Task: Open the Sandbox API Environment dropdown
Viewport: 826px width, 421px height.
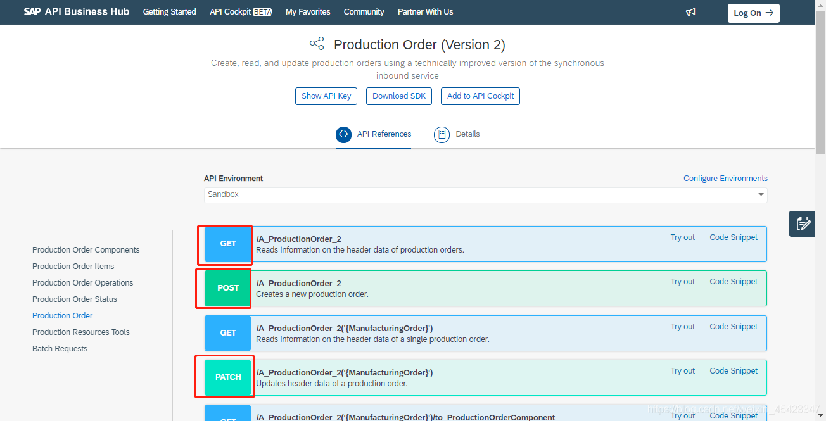Action: click(485, 194)
